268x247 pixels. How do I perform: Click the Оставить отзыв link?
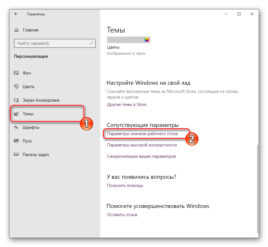(122, 215)
